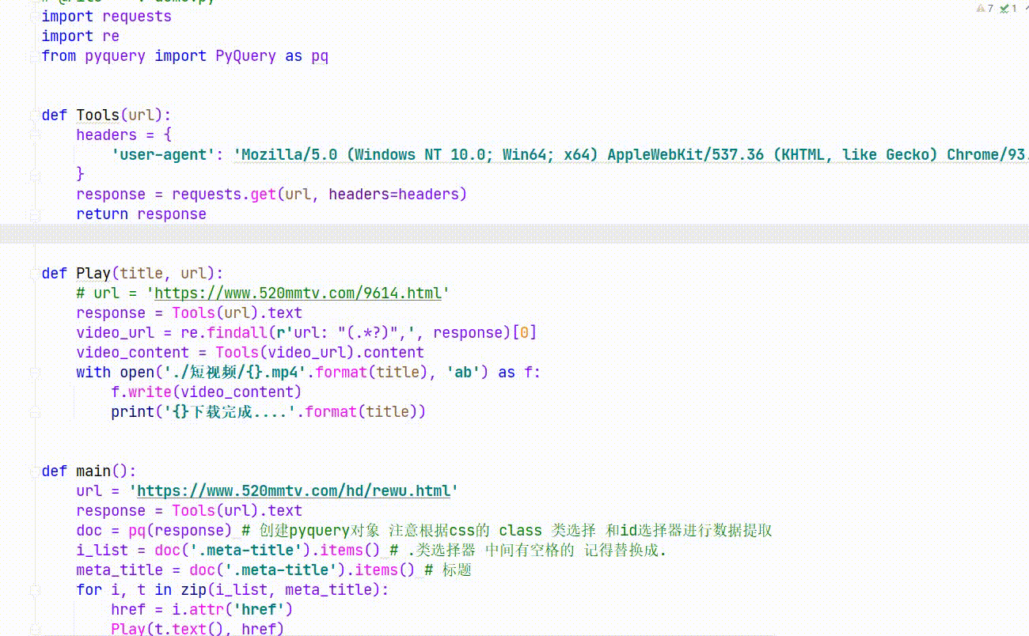
Task: Collapse the with open block fold marker
Action: tap(34, 373)
